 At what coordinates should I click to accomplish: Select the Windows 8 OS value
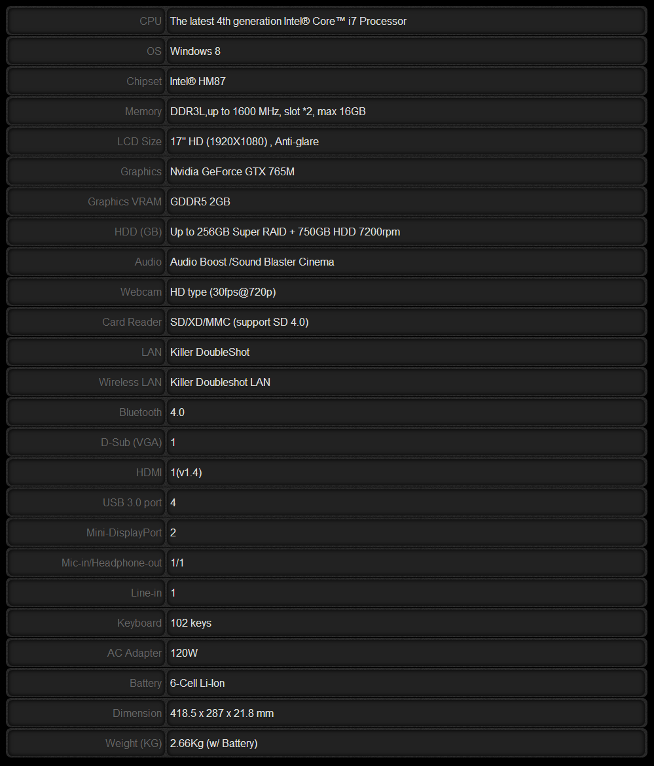click(x=195, y=51)
